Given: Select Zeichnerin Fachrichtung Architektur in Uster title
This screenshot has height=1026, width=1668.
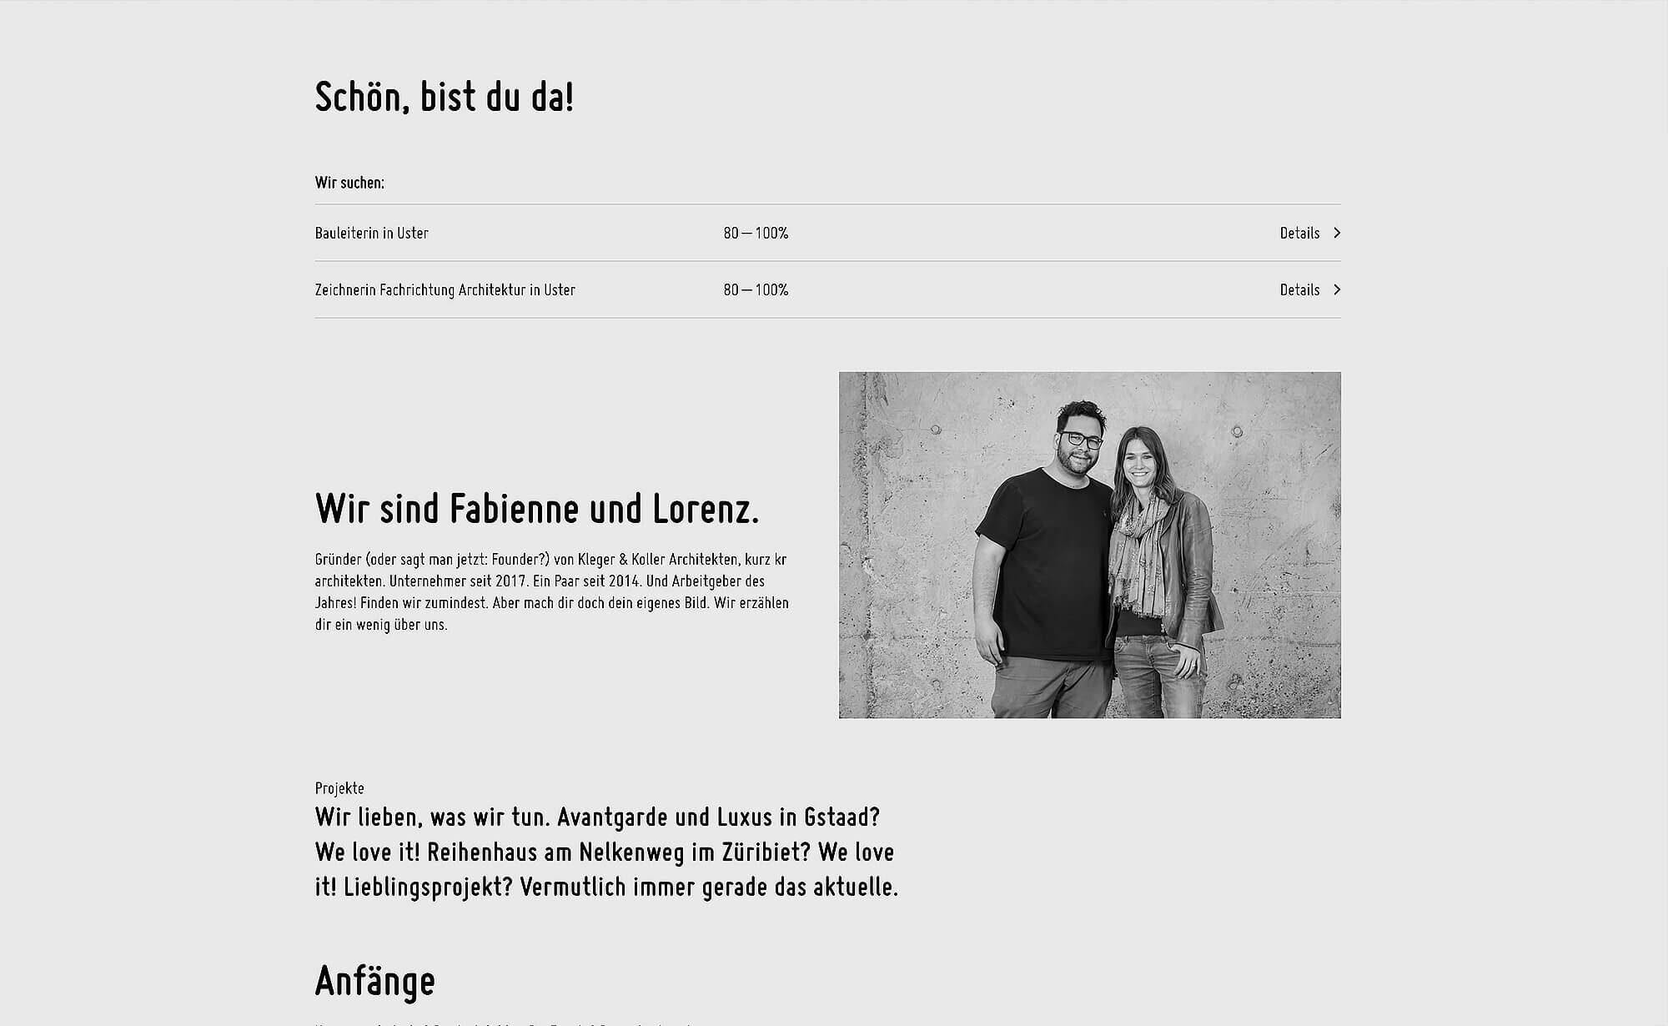Looking at the screenshot, I should [445, 289].
